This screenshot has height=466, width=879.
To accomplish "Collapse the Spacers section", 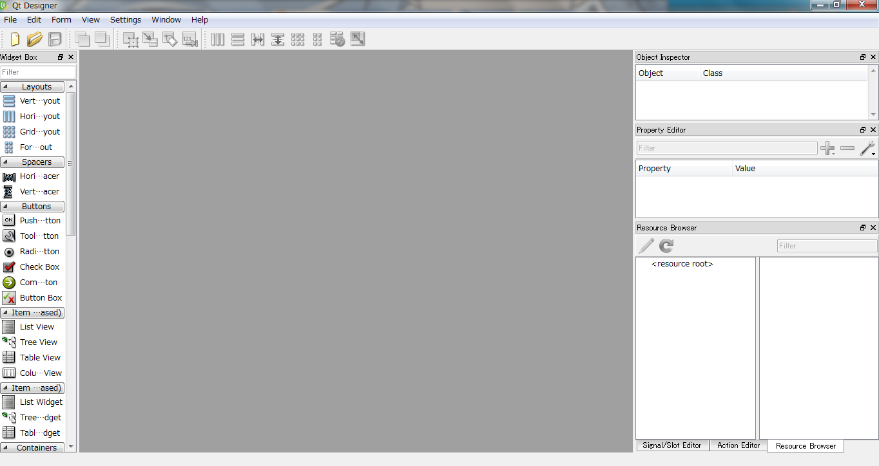I will pos(32,162).
